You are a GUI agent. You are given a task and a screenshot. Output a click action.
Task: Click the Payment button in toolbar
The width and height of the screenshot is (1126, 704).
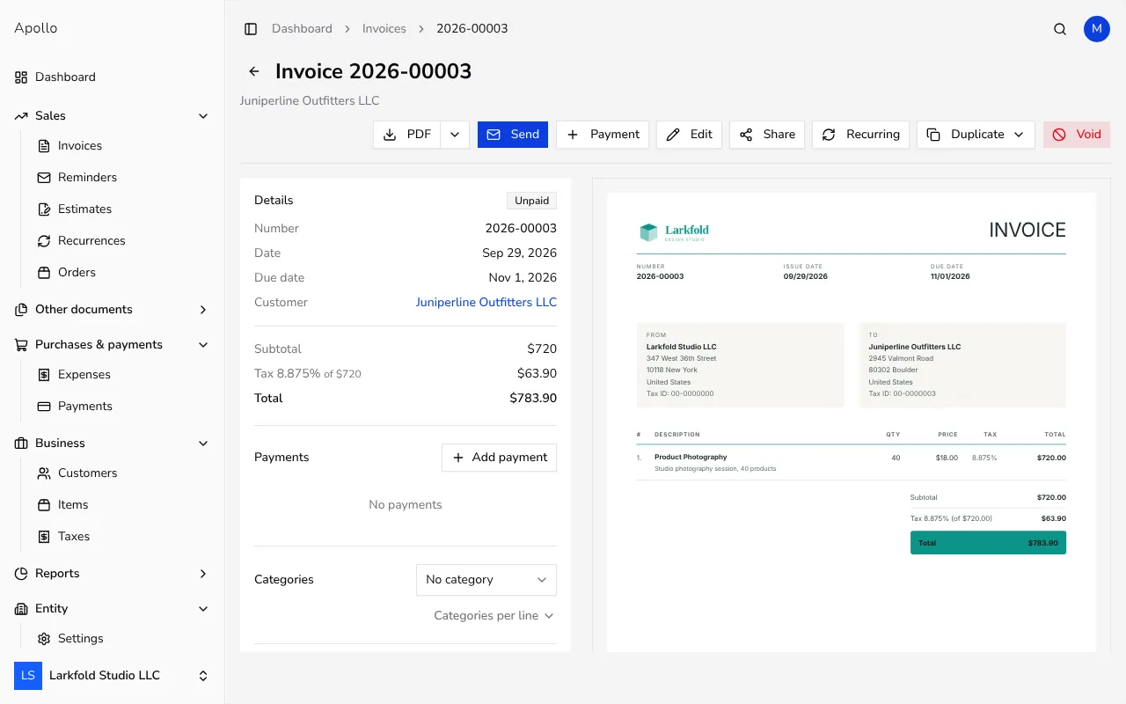coord(603,135)
